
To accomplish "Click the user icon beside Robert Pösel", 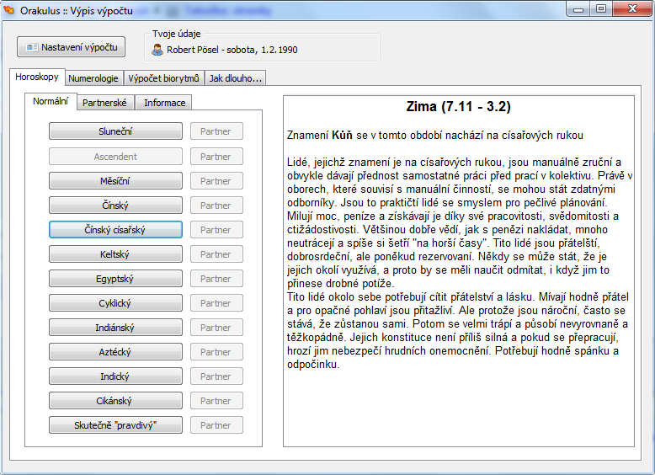I will point(157,50).
